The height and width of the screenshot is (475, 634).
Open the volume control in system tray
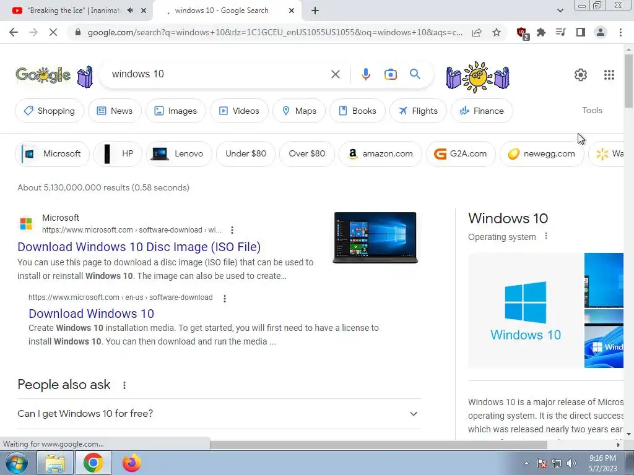tap(571, 463)
